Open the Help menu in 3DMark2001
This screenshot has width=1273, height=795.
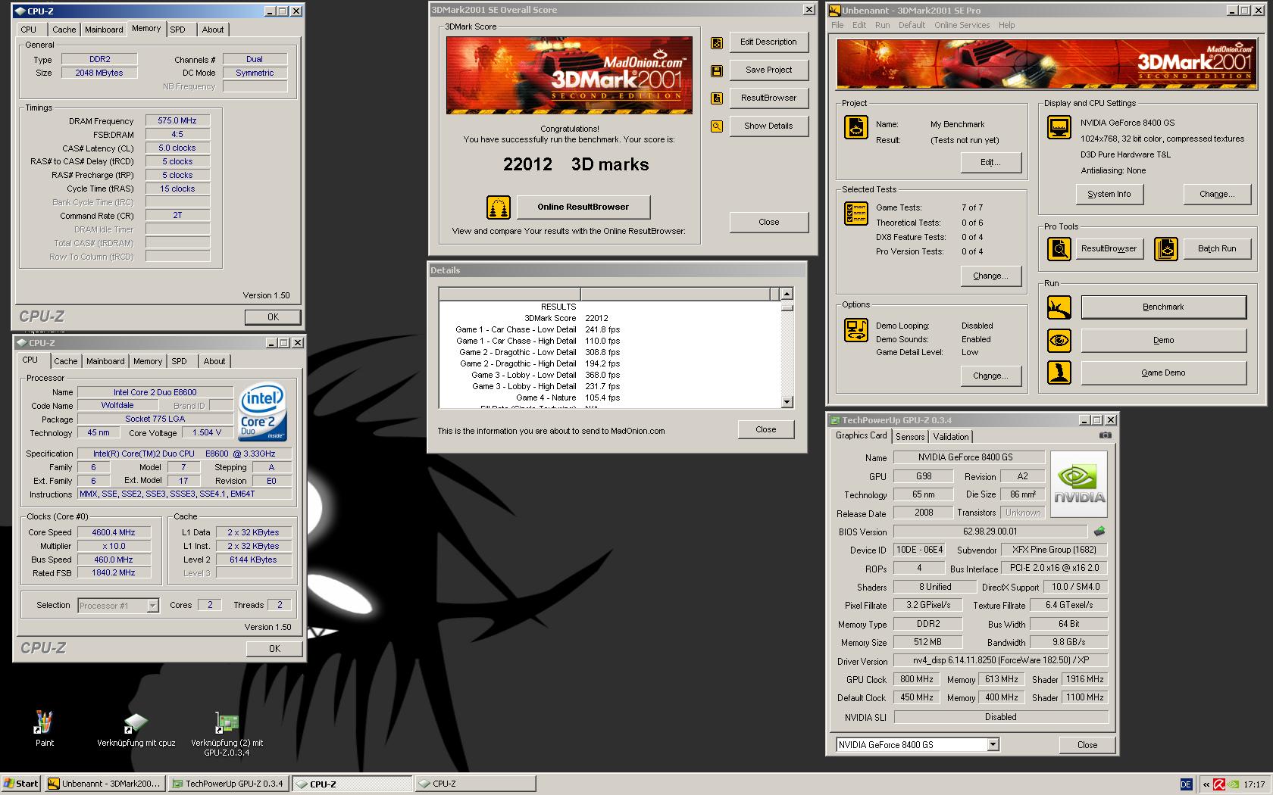(x=1006, y=25)
